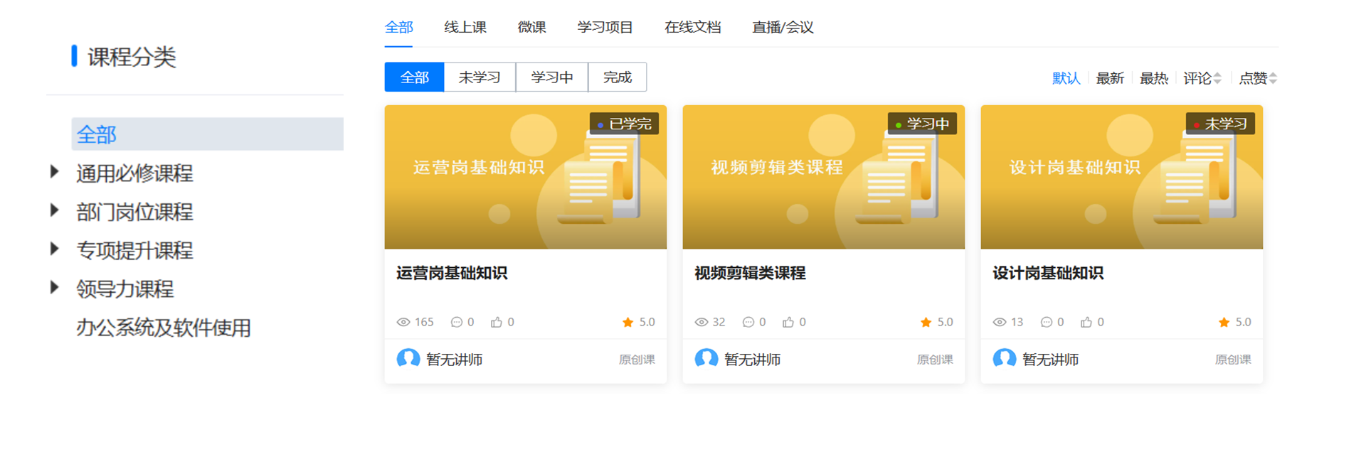The height and width of the screenshot is (474, 1366).
Task: Click the instructor avatar on 运营岗基础知识 card
Action: click(x=408, y=359)
